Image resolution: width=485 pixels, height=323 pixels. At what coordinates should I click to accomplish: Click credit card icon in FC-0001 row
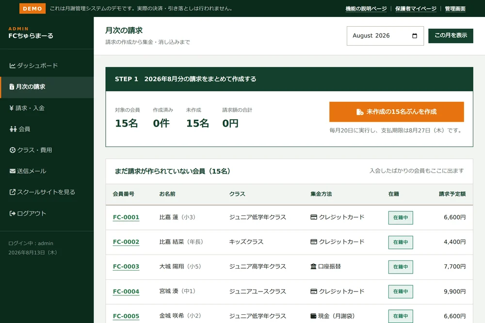point(314,217)
